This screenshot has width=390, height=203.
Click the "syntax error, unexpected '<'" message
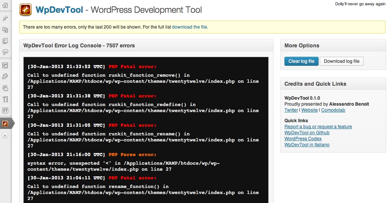124,166
